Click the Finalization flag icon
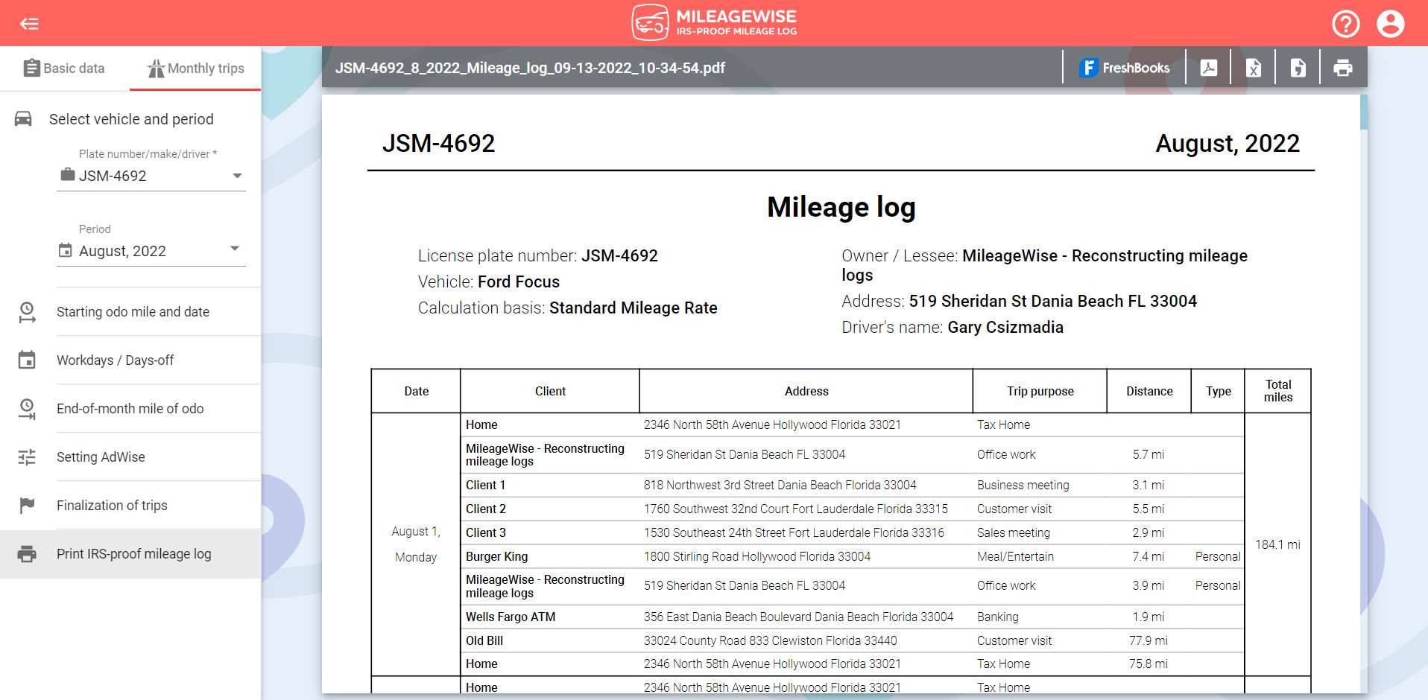This screenshot has width=1428, height=700. (27, 506)
